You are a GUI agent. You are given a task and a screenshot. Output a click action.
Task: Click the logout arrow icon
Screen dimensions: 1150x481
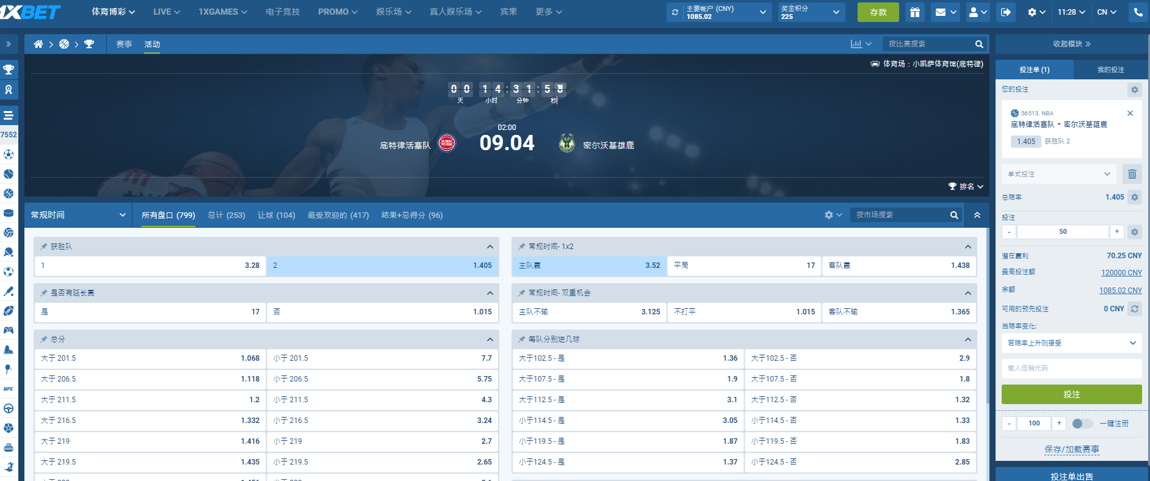click(x=1006, y=12)
